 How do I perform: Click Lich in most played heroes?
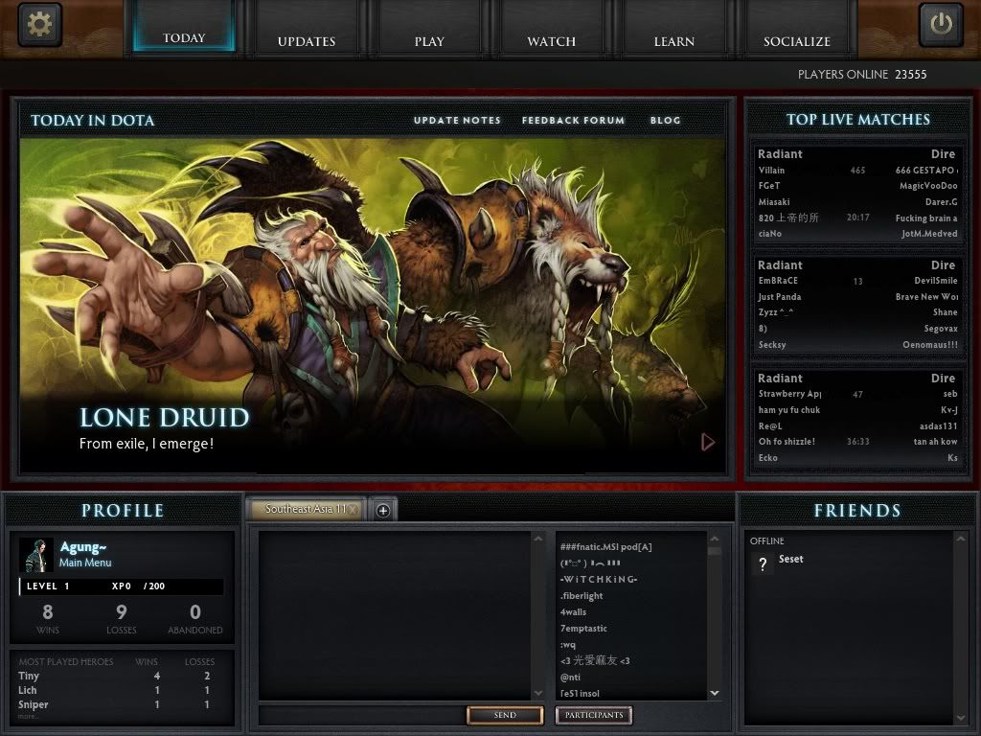pyautogui.click(x=27, y=690)
